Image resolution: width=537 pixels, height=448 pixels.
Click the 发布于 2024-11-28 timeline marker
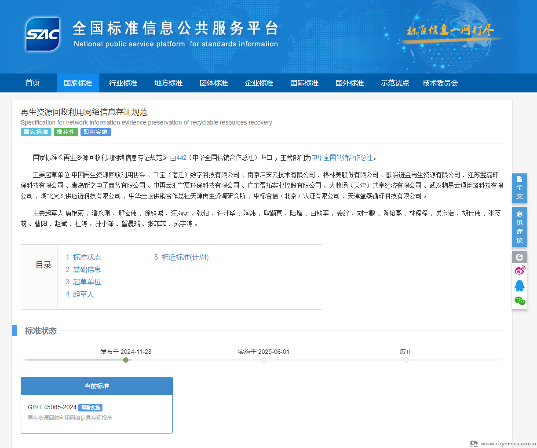tap(126, 360)
